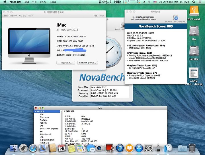Viewport: 205px width, 155px height.
Task: Open the Trash in the Dock
Action: click(192, 148)
